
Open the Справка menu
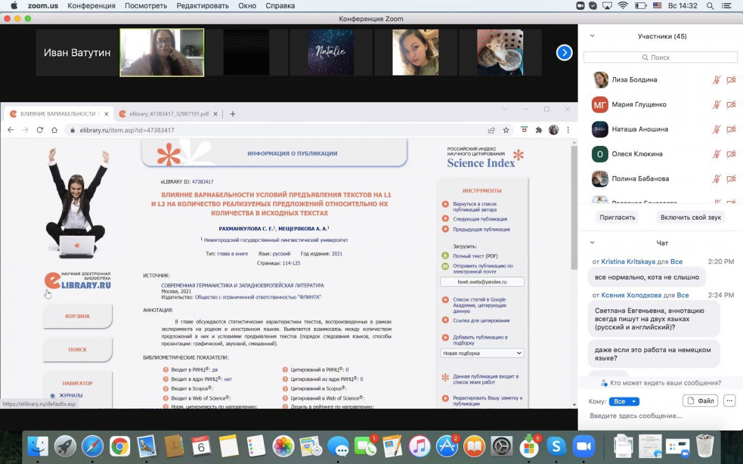click(x=280, y=6)
